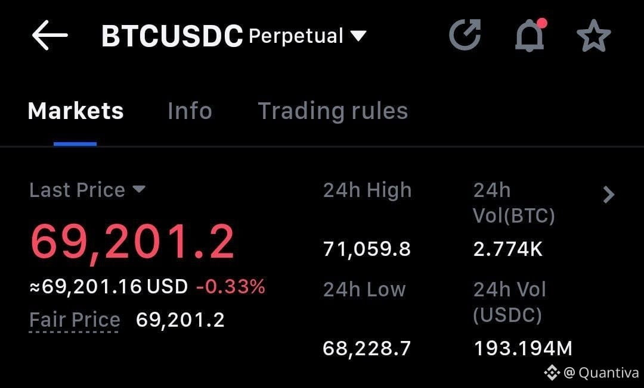The height and width of the screenshot is (388, 644).
Task: Tap the 24h Vol(BTC) 2.774K figure
Action: tap(508, 249)
